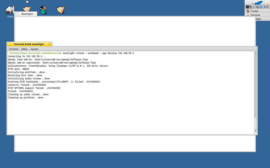Open the Editar menu
Viewport: 270px width, 168px height.
(25, 49)
